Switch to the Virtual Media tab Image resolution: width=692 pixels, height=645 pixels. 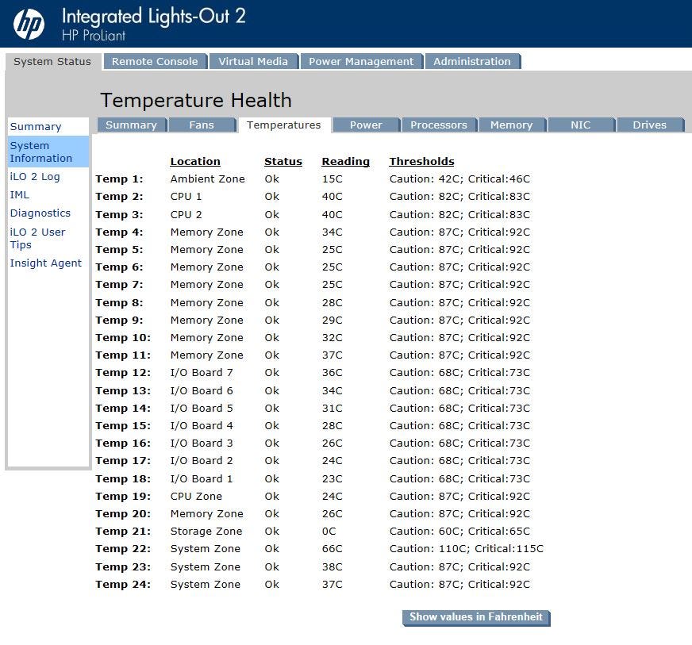coord(253,62)
